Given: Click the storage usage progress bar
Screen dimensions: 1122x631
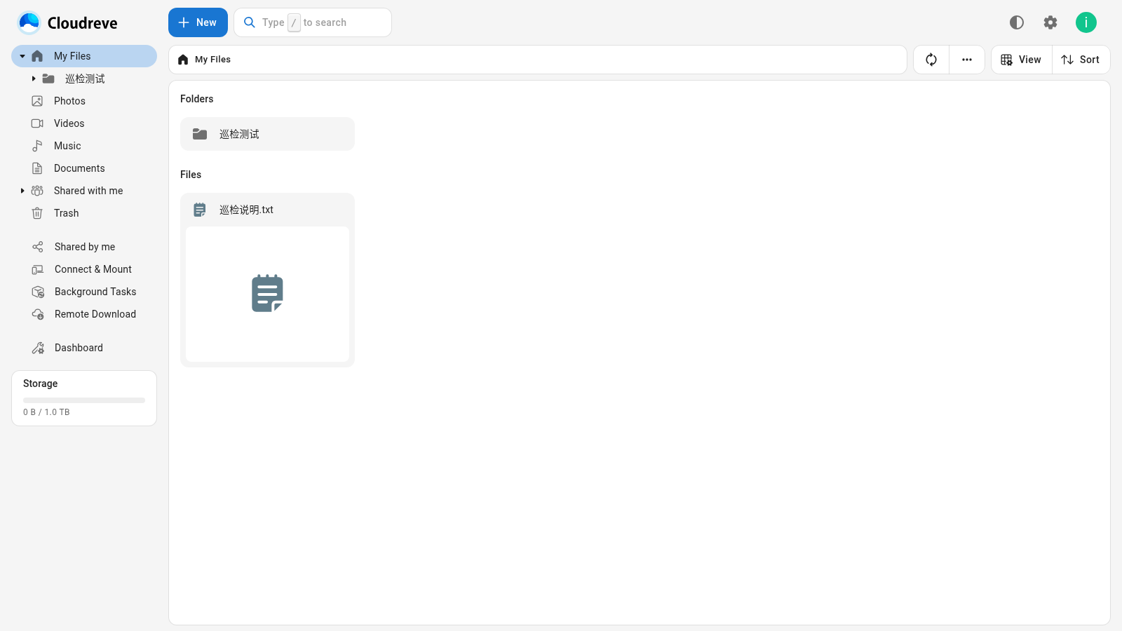Looking at the screenshot, I should coord(84,400).
